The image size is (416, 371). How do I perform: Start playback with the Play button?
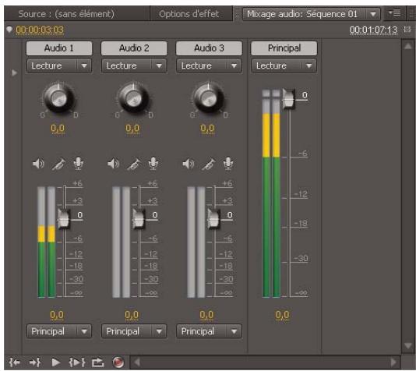tap(55, 362)
